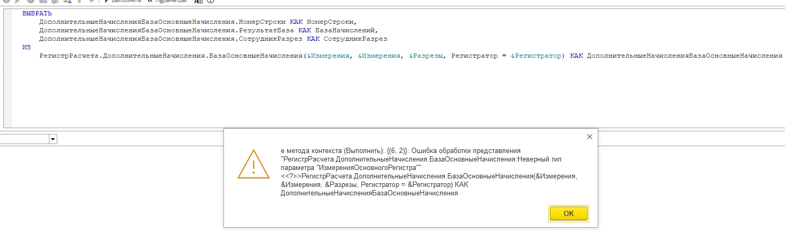The height and width of the screenshot is (242, 785).
Task: Click the &Регистратор parameter in the query
Action: 536,56
